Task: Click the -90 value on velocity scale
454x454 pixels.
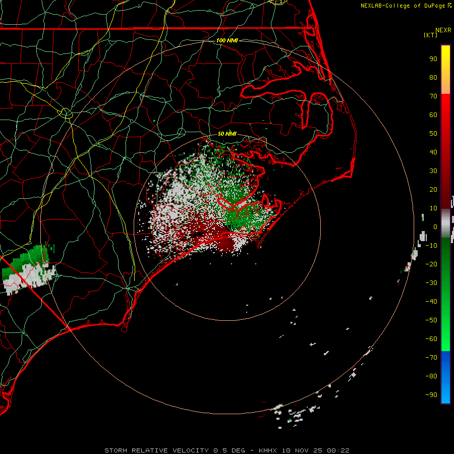Action: tap(431, 394)
